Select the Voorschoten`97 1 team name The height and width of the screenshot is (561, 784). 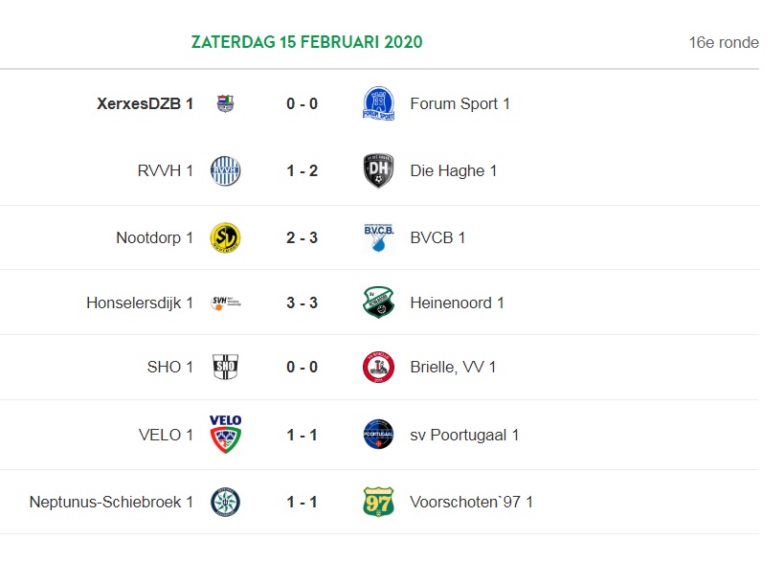coord(472,502)
